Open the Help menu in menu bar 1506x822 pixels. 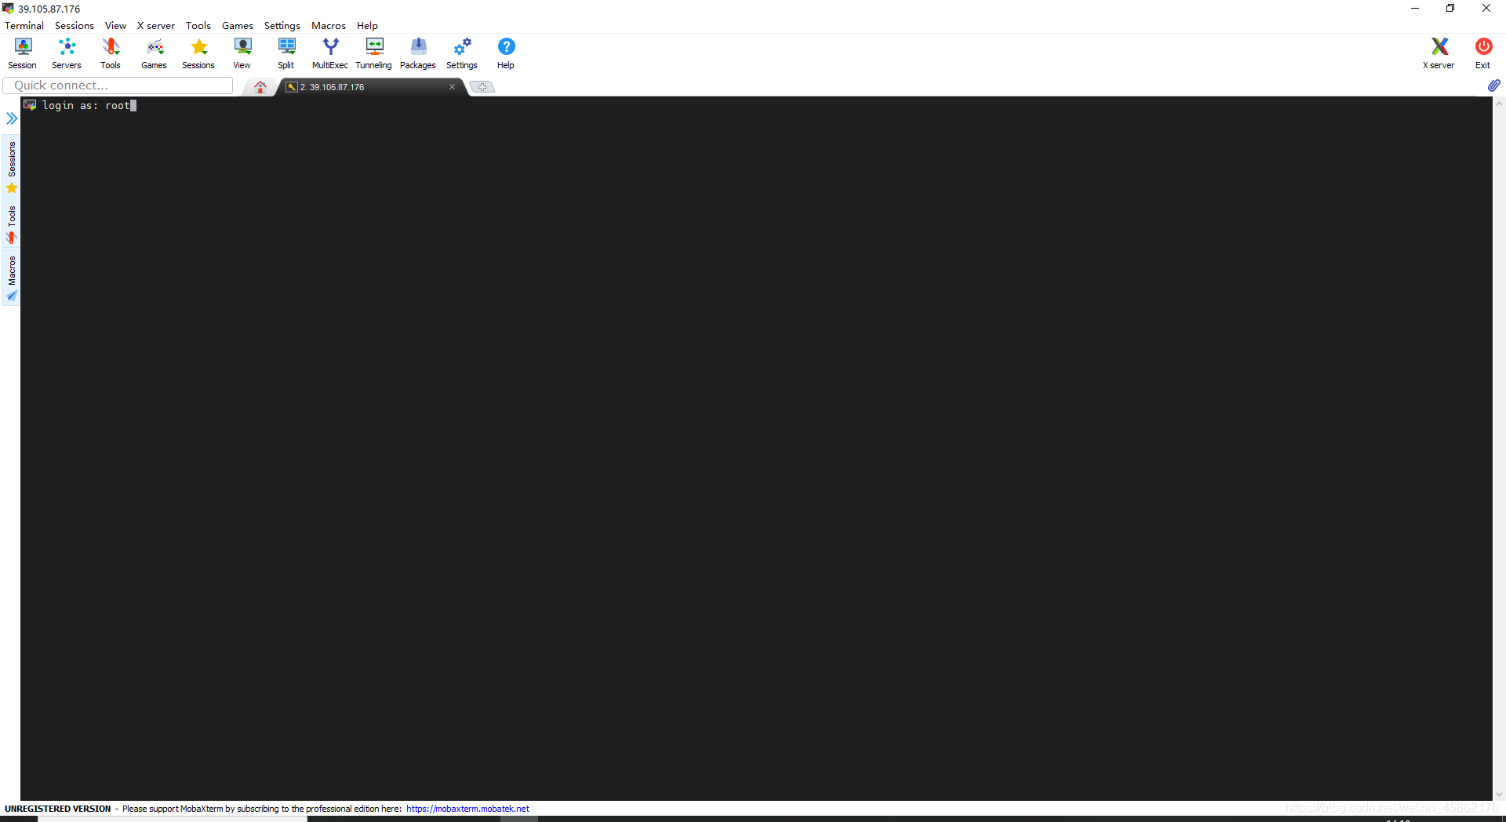[x=367, y=26]
